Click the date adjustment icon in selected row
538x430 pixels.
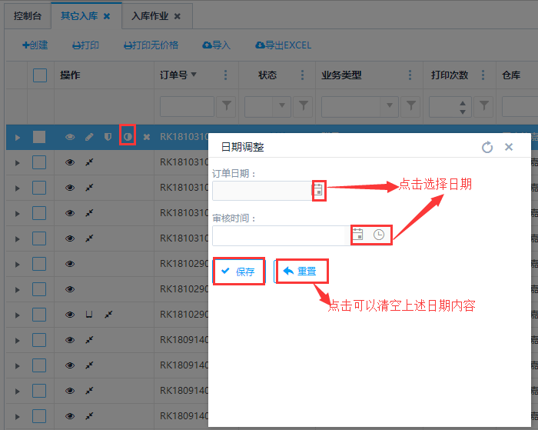tap(128, 137)
